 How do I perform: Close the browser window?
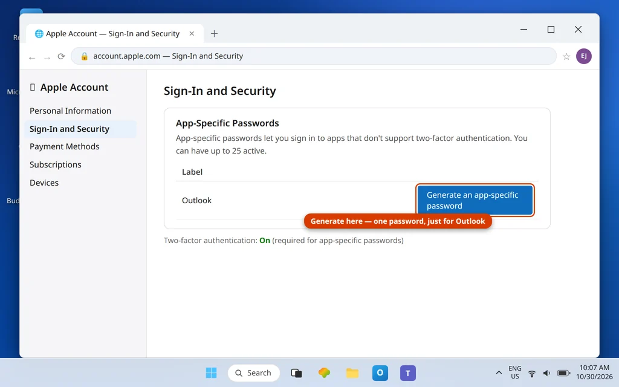578,29
